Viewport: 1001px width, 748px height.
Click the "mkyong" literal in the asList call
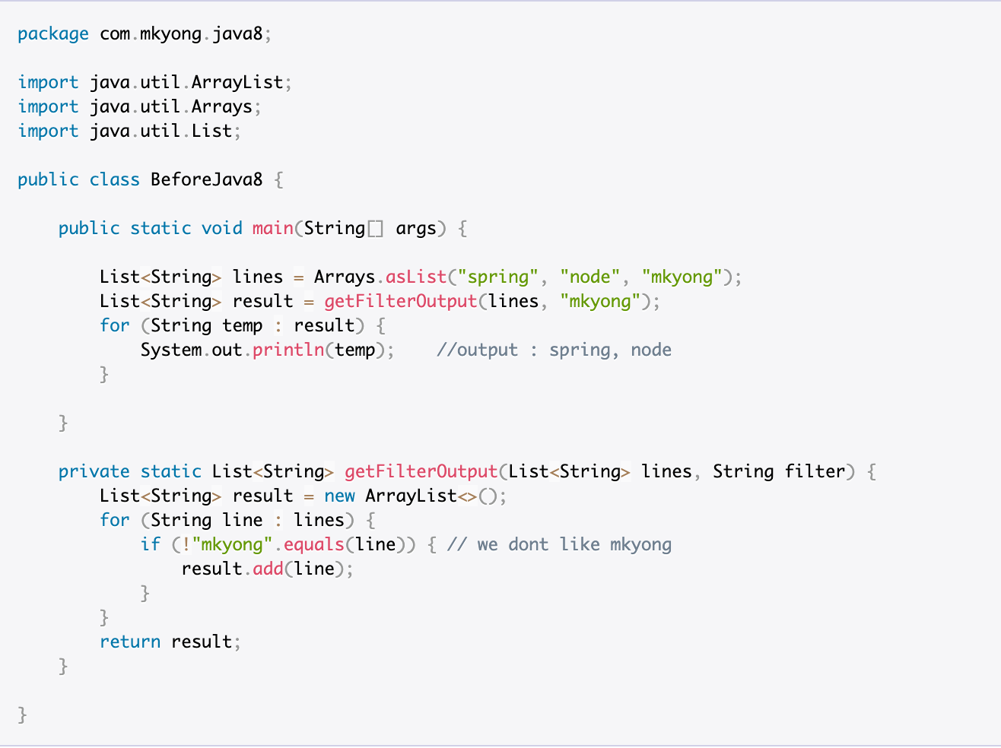coord(682,277)
